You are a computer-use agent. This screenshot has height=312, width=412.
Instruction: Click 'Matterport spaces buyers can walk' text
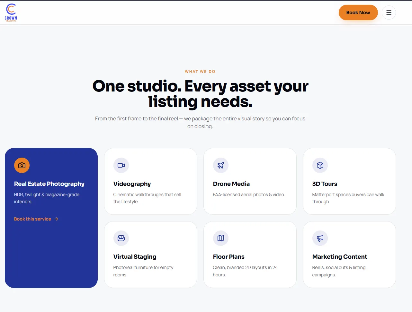348,198
